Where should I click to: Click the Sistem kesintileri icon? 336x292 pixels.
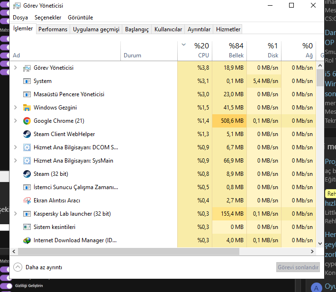point(27,227)
